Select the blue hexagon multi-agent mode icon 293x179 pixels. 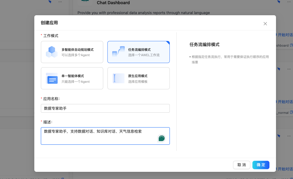pos(52,51)
